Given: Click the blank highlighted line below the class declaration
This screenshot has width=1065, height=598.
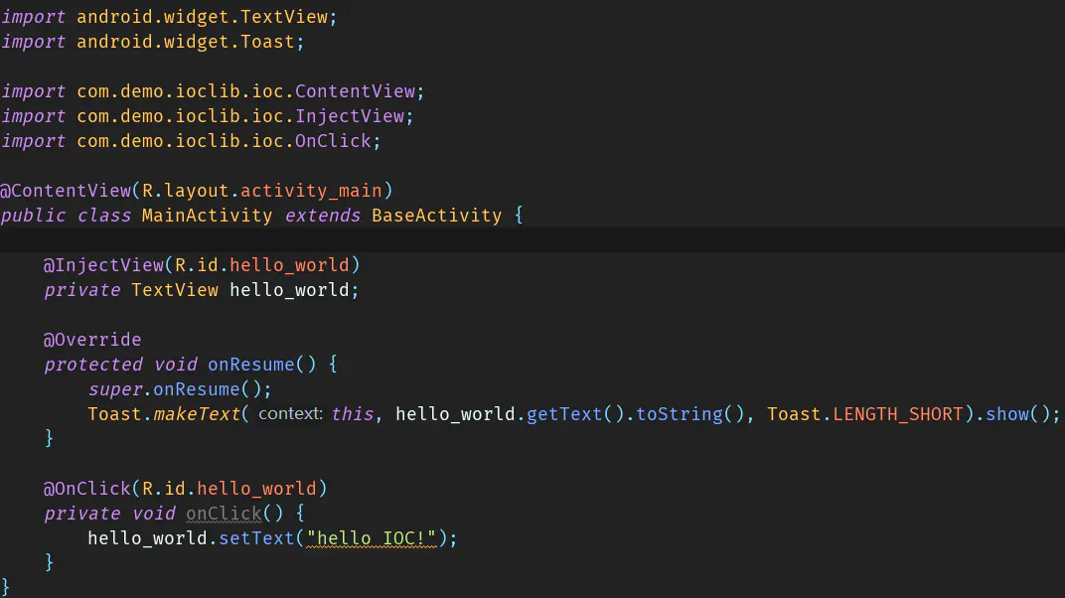Looking at the screenshot, I should 532,240.
